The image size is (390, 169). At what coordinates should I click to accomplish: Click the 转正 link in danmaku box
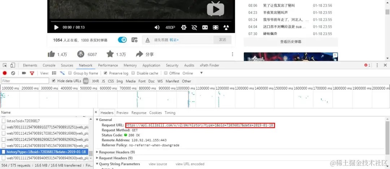174,40
